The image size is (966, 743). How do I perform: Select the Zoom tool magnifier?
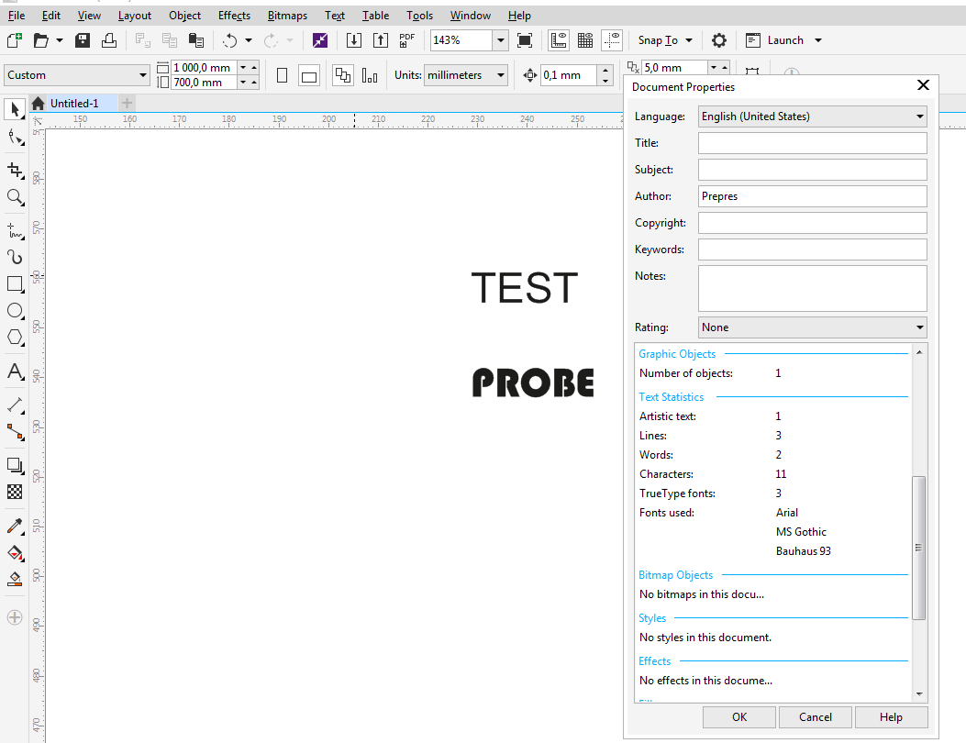pyautogui.click(x=15, y=197)
